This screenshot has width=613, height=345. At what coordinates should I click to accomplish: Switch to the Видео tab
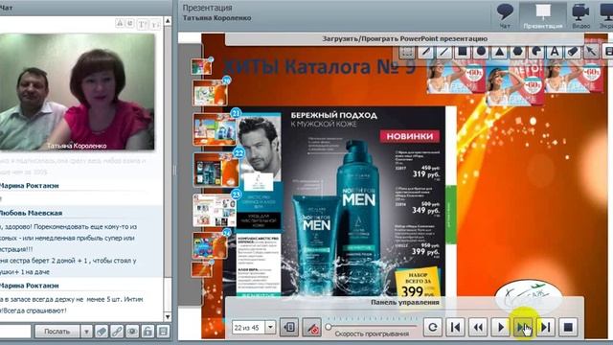[x=581, y=15]
